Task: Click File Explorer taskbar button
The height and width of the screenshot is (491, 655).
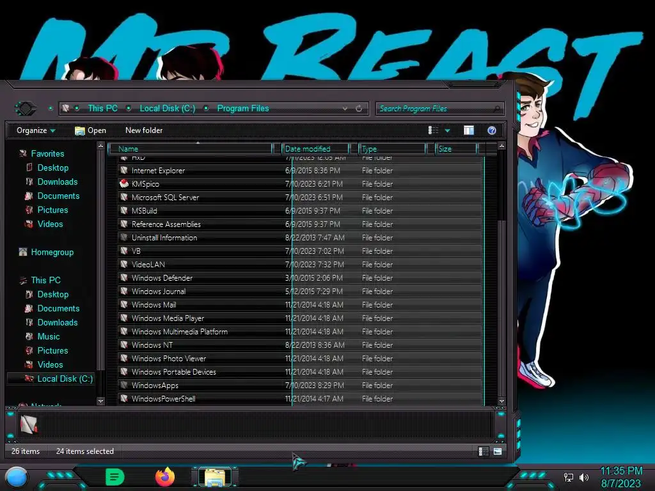Action: click(215, 477)
